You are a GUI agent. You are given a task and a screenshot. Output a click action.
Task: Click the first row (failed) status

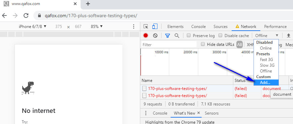point(241,89)
